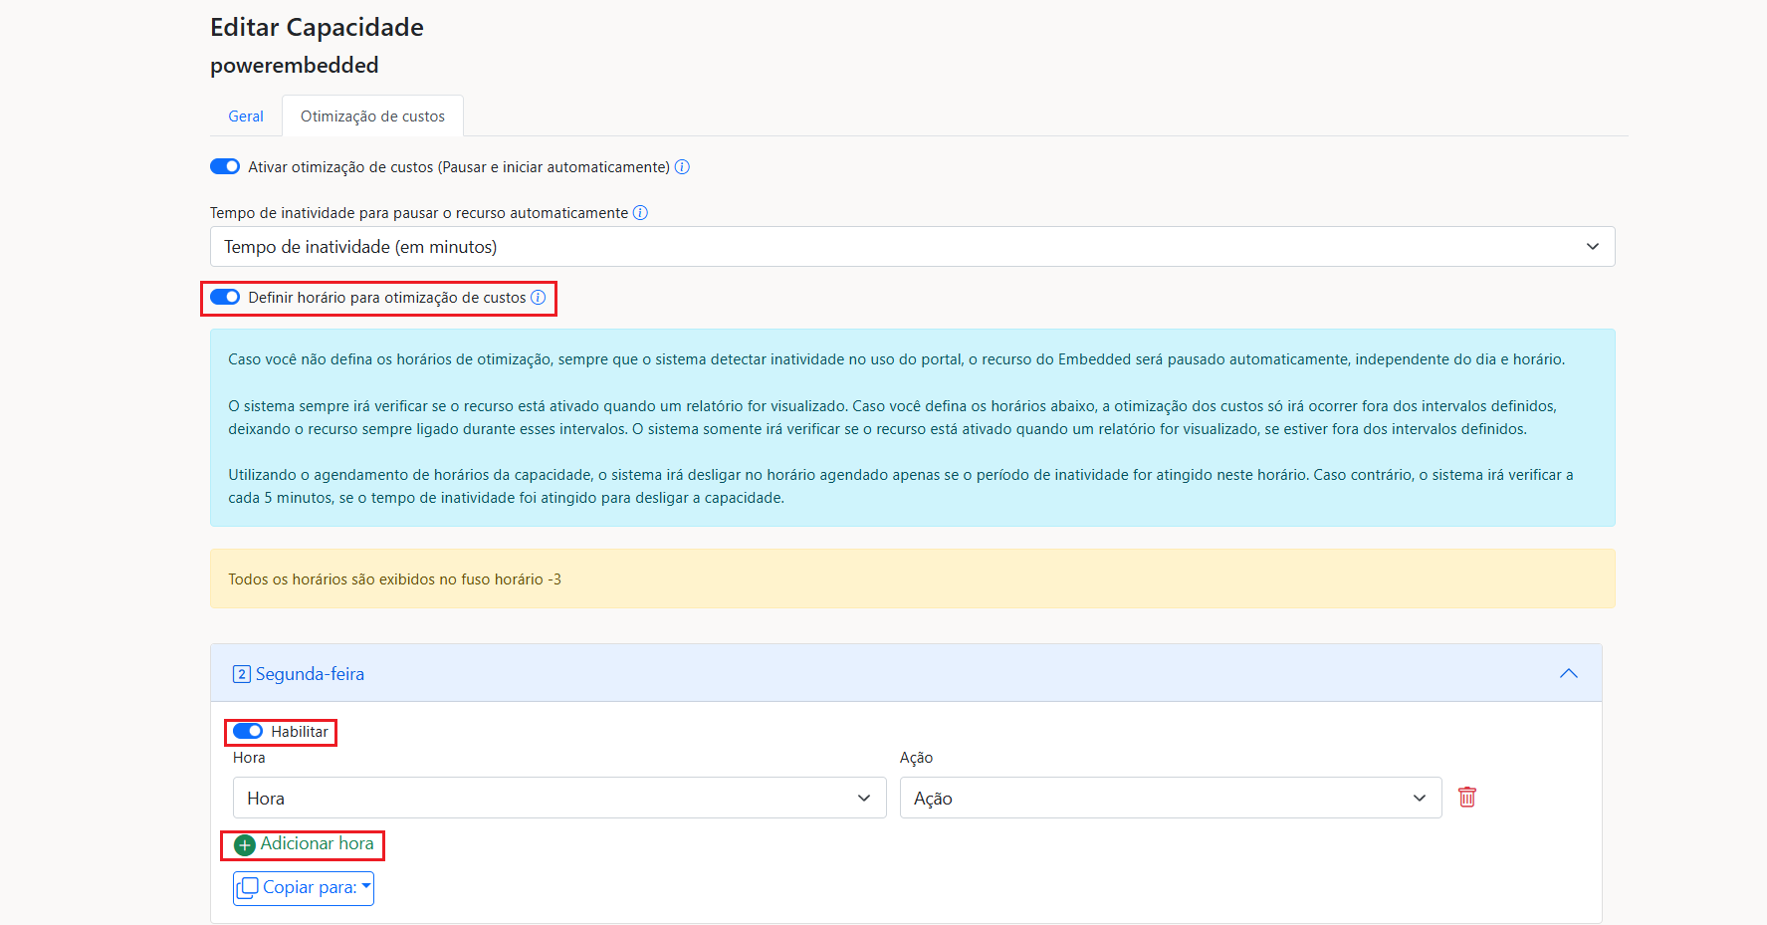Open Tempo de inatividade (em minutos) dropdown
This screenshot has width=1767, height=925.
(912, 247)
